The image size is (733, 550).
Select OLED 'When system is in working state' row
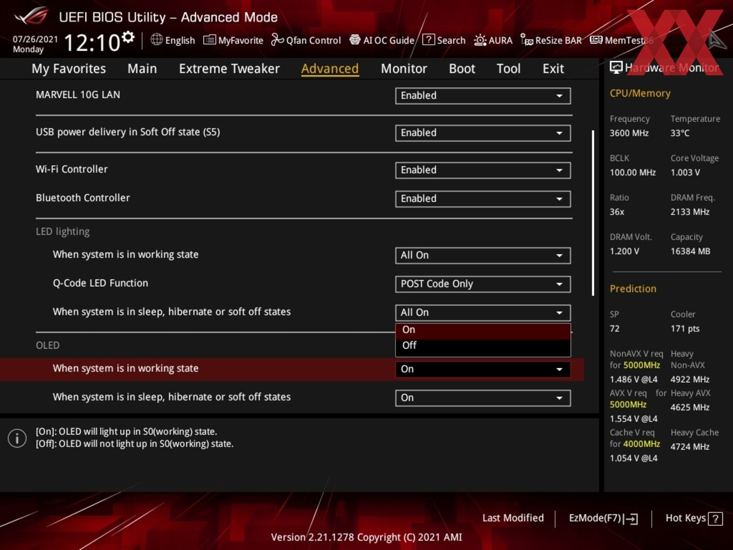tap(292, 369)
